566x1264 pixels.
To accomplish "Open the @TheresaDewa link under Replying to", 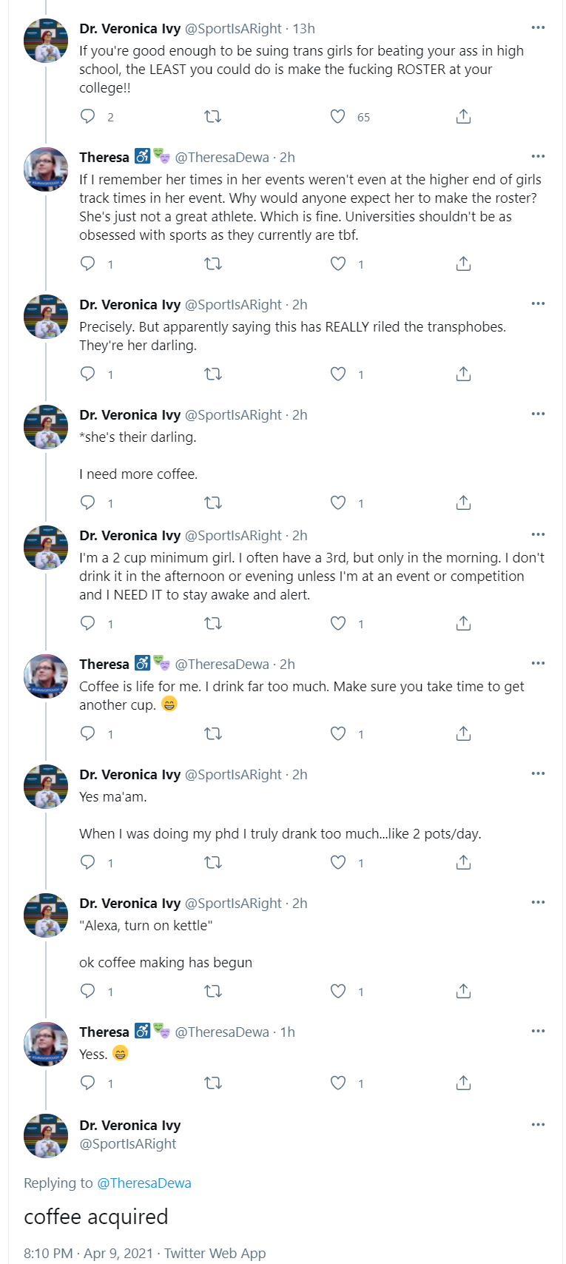I will [144, 1183].
